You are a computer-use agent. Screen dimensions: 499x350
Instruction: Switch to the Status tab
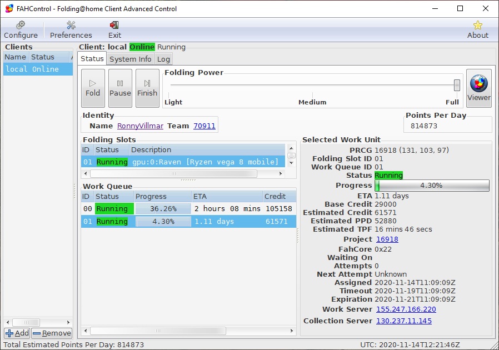92,58
